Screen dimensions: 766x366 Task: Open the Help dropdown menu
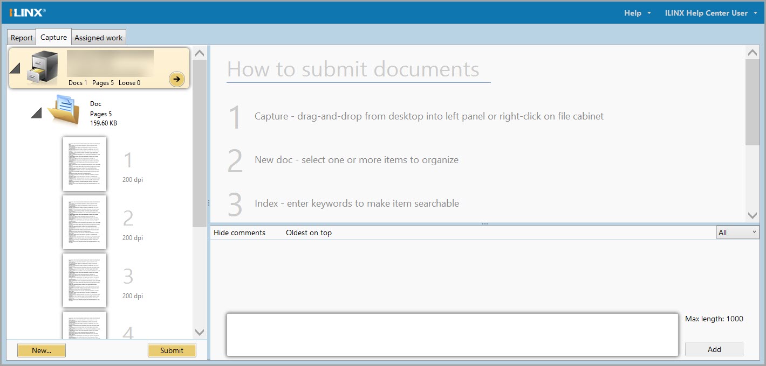638,13
